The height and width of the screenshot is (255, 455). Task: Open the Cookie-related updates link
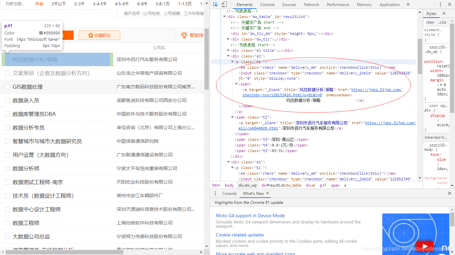[240, 235]
